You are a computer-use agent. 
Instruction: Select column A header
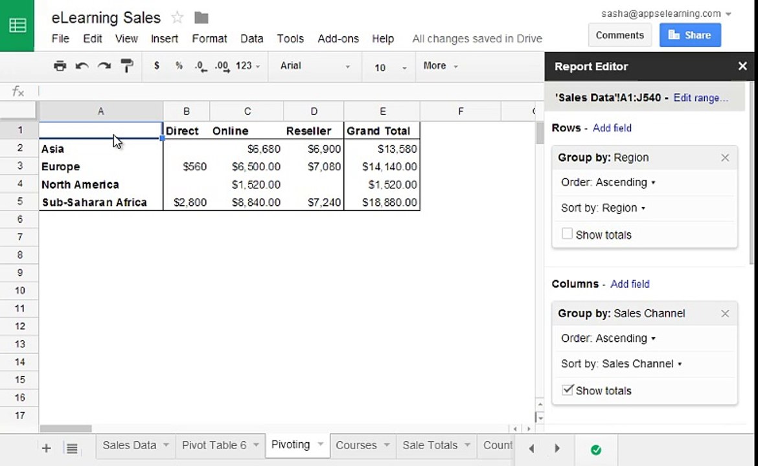(x=100, y=111)
